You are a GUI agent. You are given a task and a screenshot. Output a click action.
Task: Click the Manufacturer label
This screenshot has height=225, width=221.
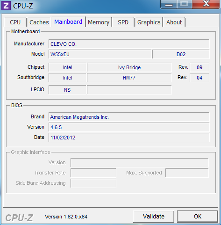29,44
